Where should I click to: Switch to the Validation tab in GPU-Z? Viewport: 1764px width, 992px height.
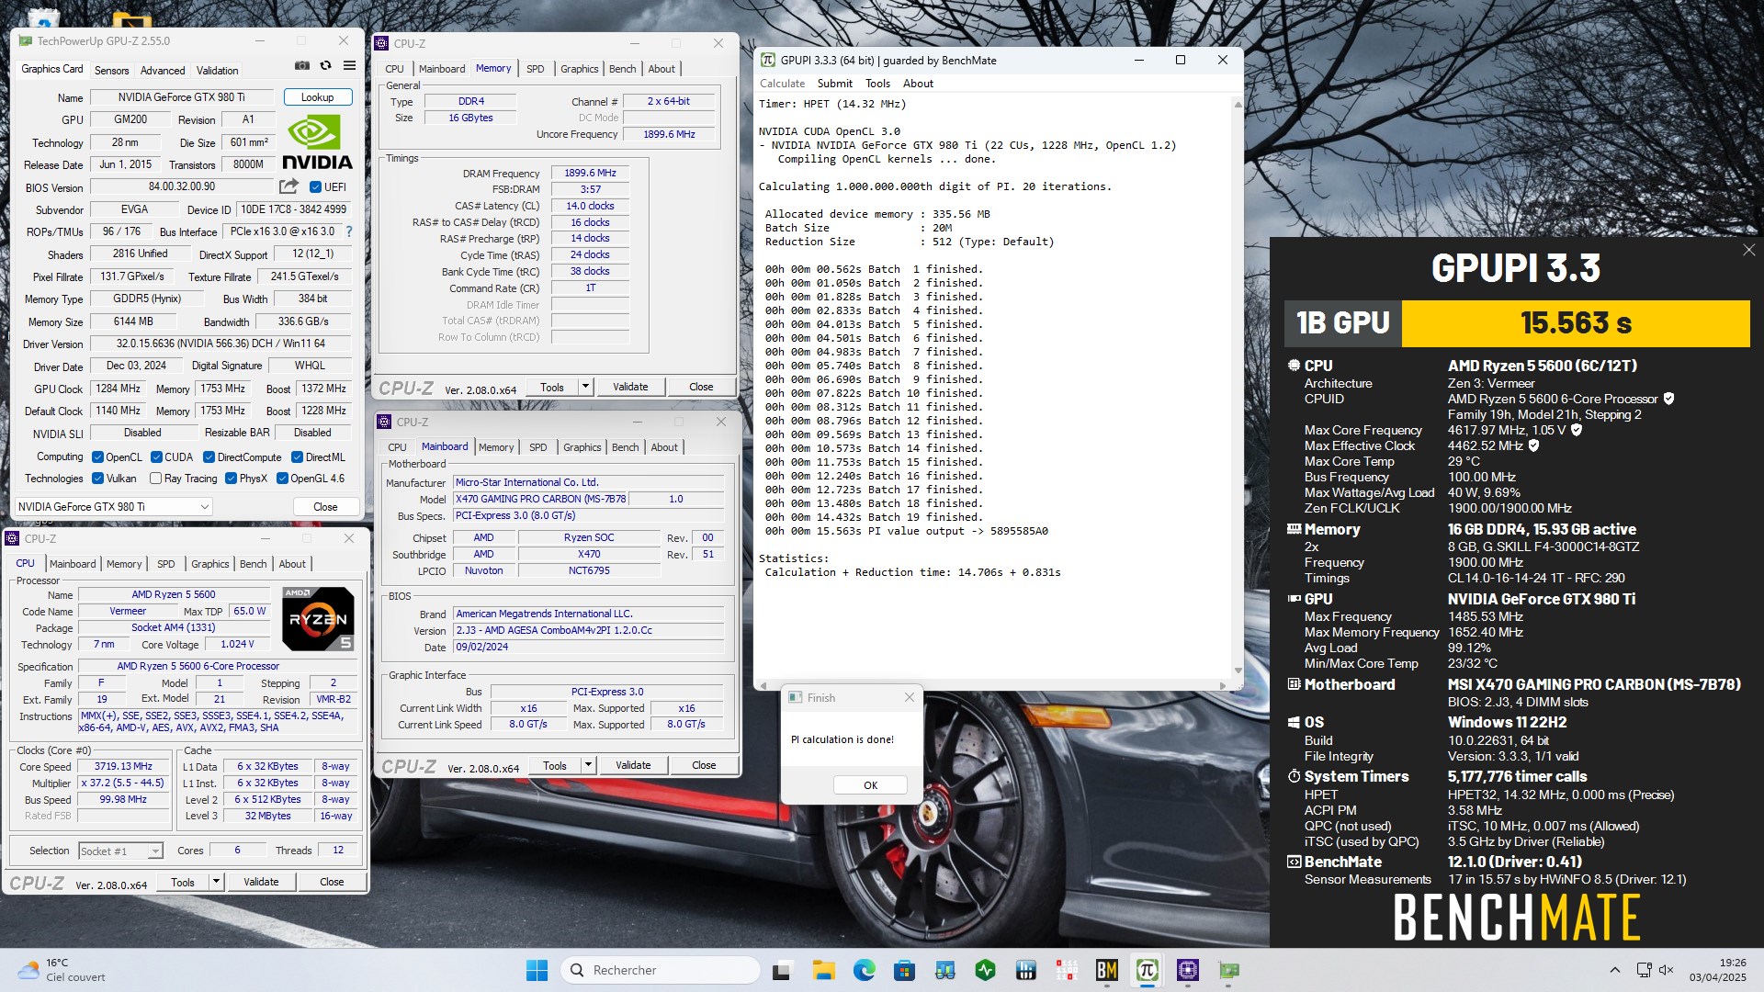pyautogui.click(x=217, y=71)
